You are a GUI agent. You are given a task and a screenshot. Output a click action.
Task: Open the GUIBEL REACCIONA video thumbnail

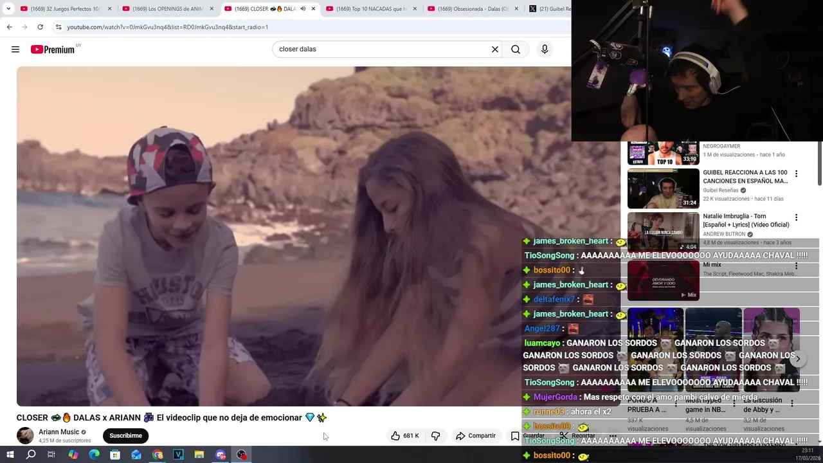(663, 188)
